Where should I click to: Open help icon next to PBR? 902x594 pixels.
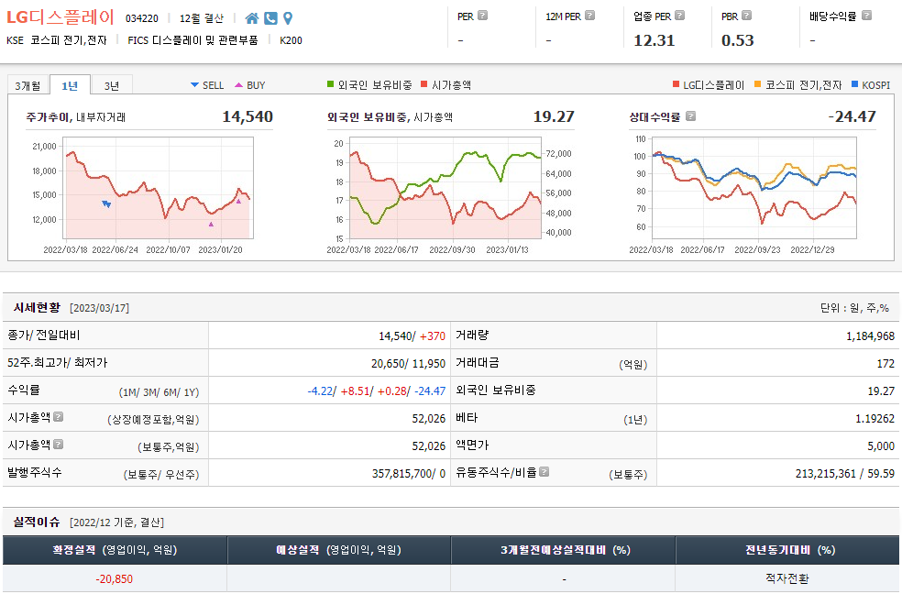[746, 16]
